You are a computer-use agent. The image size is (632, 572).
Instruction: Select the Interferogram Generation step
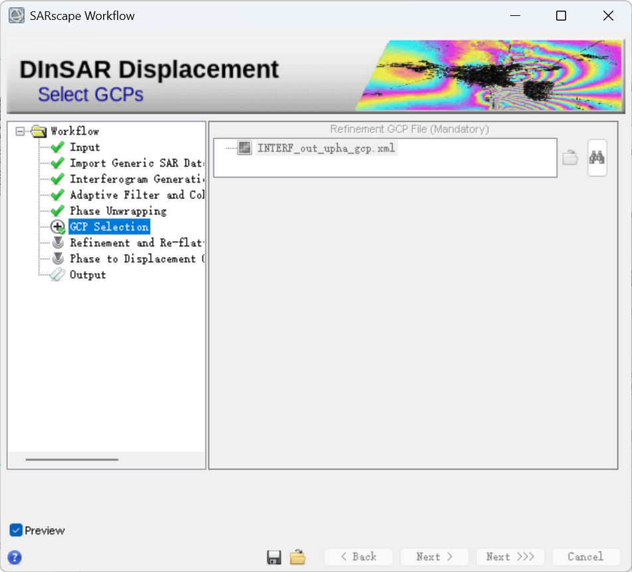click(x=136, y=179)
